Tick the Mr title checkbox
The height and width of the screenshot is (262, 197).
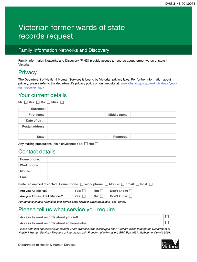click(x=26, y=102)
